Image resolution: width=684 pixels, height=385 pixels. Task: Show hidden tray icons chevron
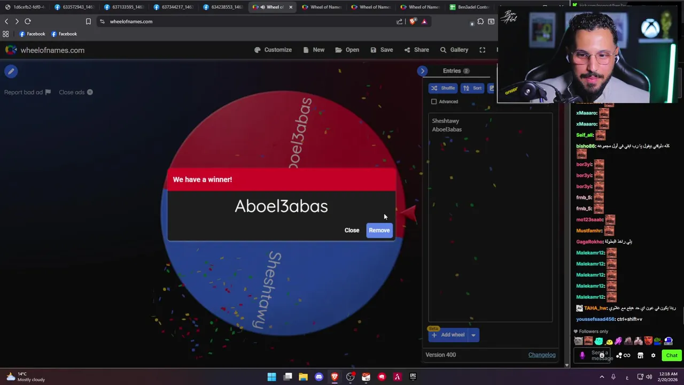[602, 376]
